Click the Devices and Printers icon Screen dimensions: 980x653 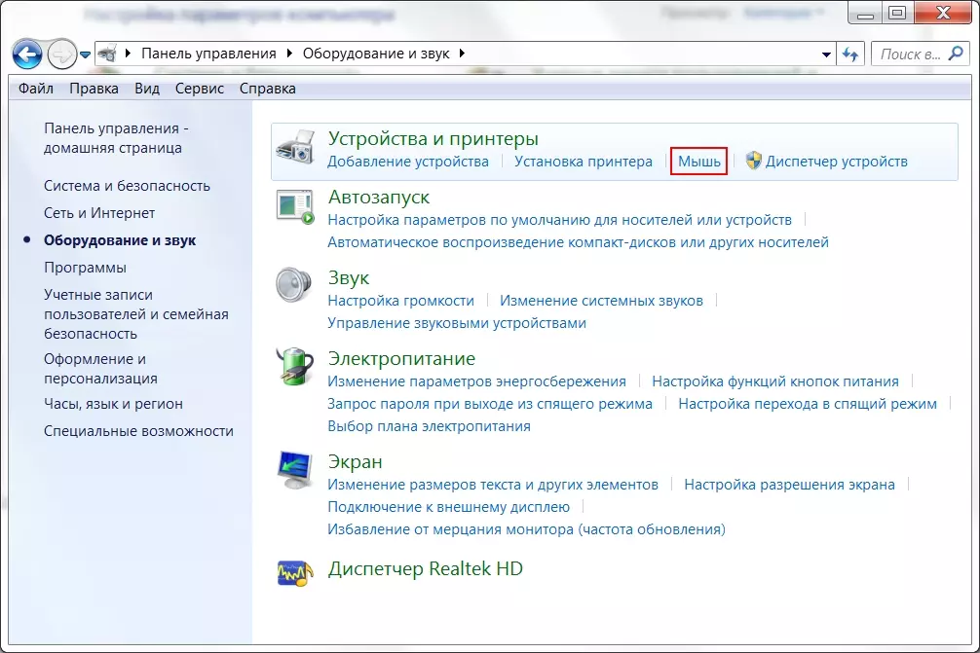click(295, 149)
